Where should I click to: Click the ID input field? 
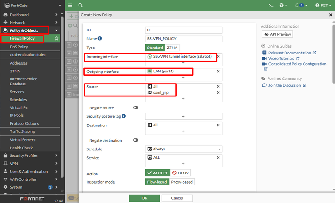[x=183, y=30]
